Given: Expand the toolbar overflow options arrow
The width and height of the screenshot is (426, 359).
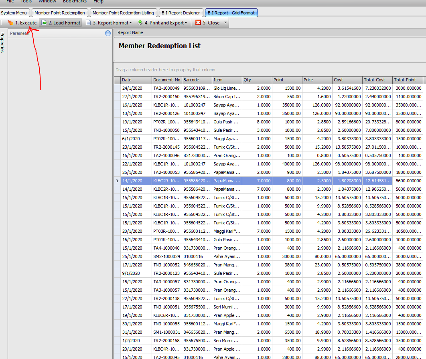Looking at the screenshot, I should tap(225, 23).
